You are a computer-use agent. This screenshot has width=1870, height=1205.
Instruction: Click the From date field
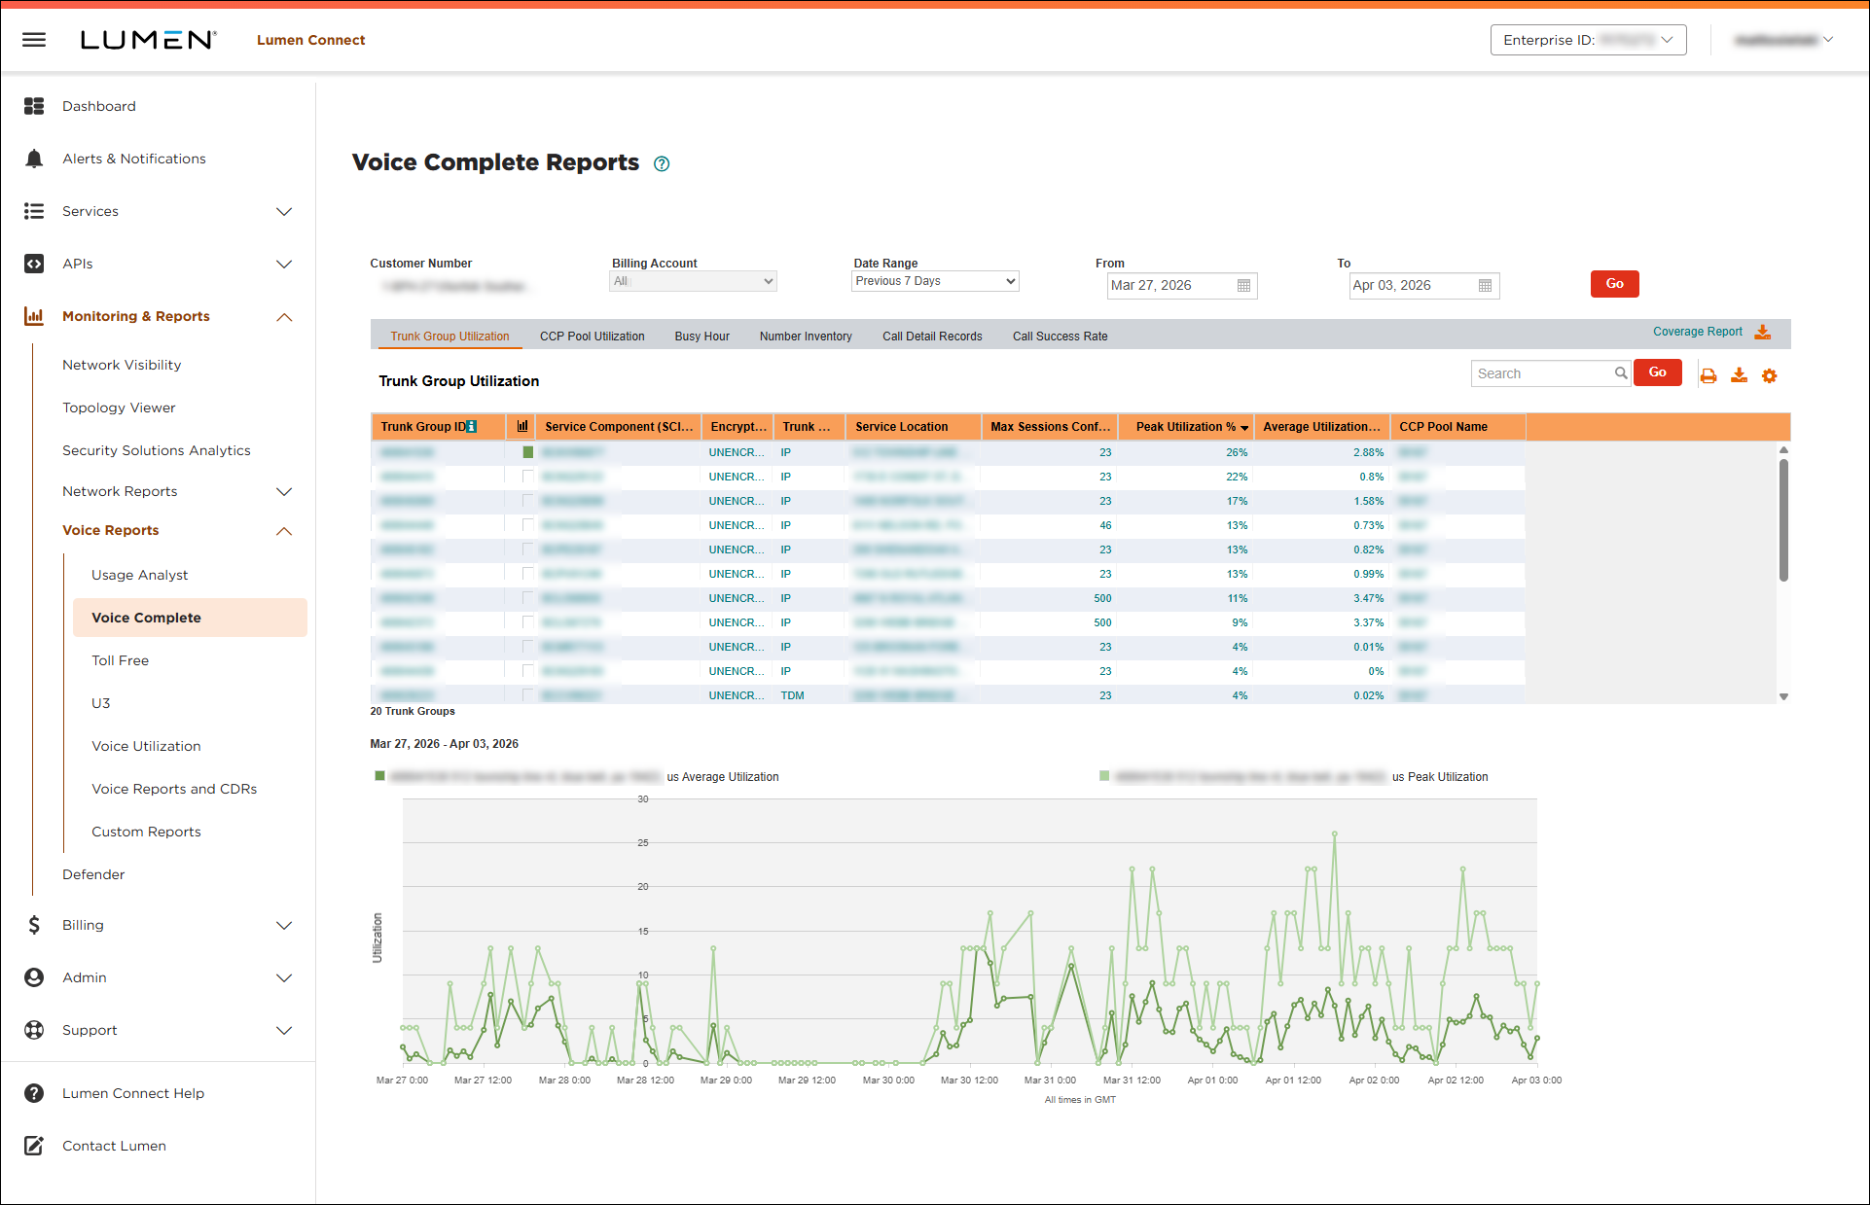pyautogui.click(x=1182, y=285)
